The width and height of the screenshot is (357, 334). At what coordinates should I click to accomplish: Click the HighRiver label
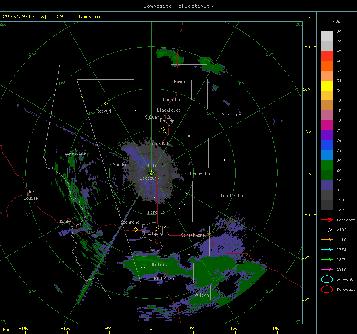165,279
